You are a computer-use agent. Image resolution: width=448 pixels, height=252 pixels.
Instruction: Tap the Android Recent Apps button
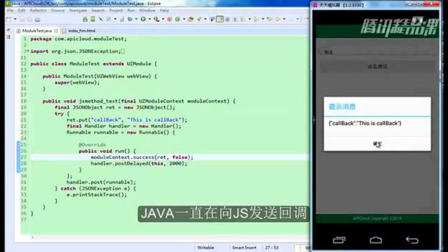pyautogui.click(x=339, y=240)
